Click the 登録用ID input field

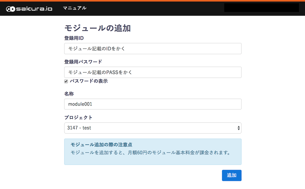point(153,48)
